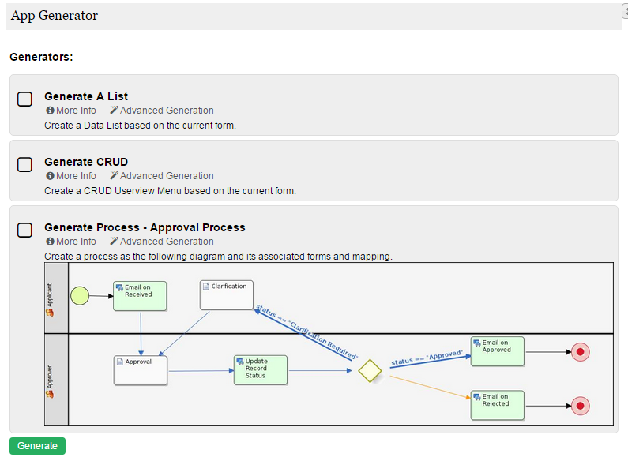Click the info icon under Generate Process
This screenshot has height=461, width=628.
tap(50, 242)
